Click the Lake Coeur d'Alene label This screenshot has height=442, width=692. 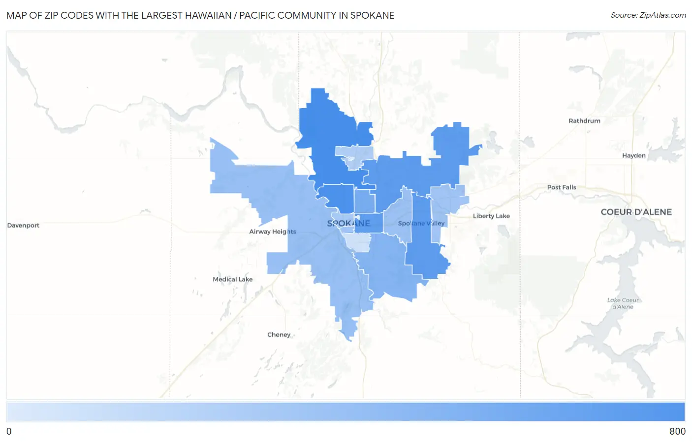pos(623,303)
